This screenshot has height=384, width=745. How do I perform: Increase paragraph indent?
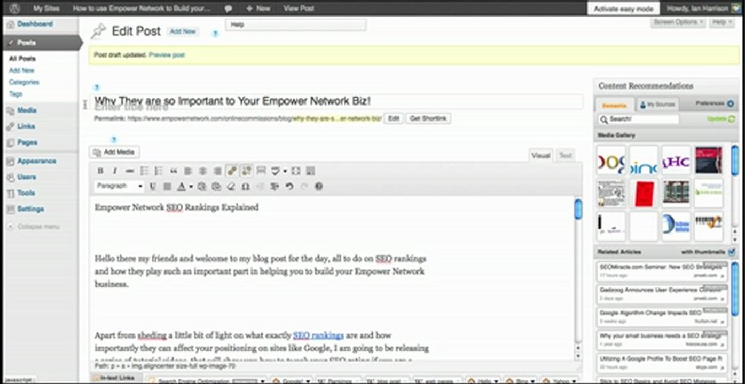point(276,187)
